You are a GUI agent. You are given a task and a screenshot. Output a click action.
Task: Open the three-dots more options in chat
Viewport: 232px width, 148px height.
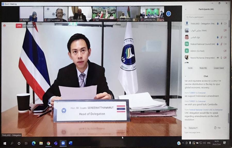226,128
